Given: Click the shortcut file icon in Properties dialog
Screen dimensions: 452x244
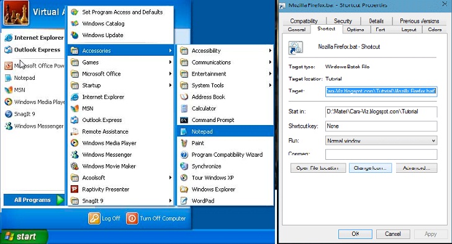Looking at the screenshot, I should [x=296, y=48].
